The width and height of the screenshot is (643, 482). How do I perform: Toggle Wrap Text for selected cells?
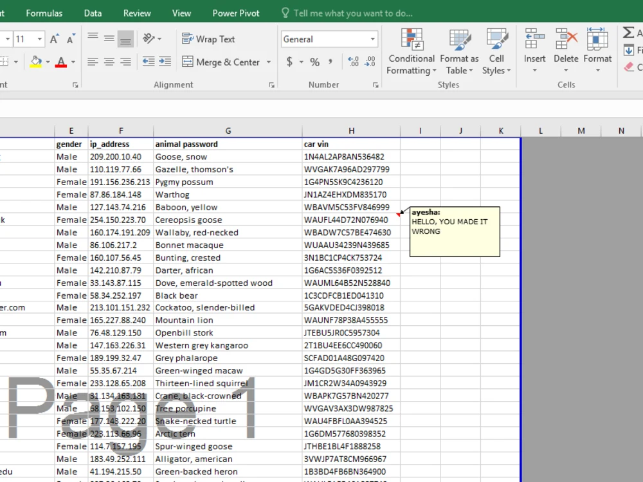[208, 39]
